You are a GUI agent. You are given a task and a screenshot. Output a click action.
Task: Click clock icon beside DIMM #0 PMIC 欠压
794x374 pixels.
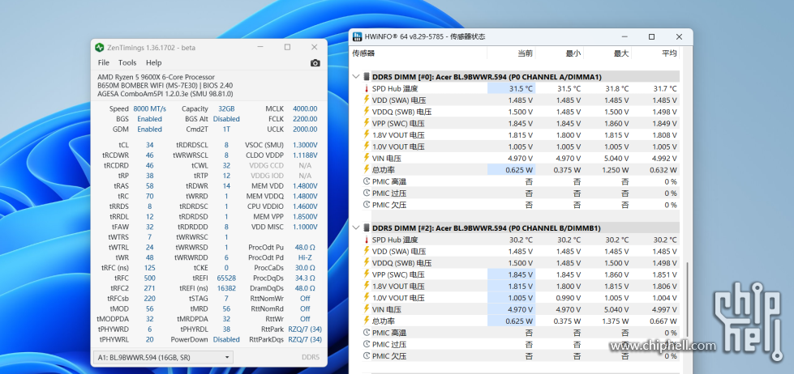pos(367,205)
